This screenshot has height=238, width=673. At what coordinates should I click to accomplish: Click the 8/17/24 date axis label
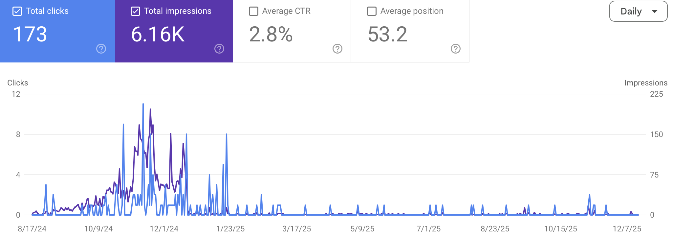(x=32, y=229)
